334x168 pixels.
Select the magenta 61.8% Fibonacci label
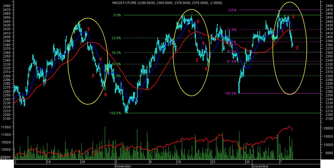(232, 62)
